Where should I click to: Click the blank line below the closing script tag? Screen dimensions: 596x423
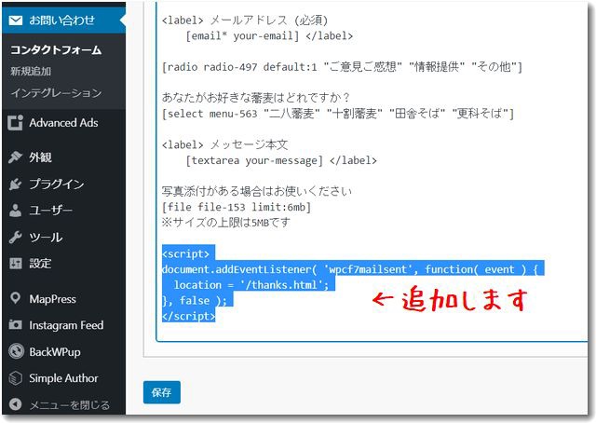[x=372, y=331]
